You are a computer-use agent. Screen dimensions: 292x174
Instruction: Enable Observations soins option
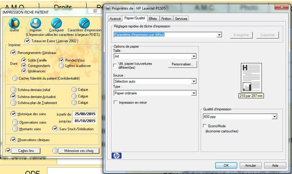pyautogui.click(x=15, y=123)
